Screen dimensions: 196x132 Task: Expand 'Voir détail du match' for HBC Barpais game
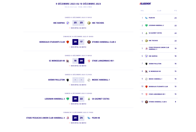click(x=78, y=28)
